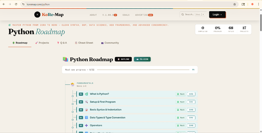Mark Data Types & Type Conversion as DONE
Screen dimensions: 262x133
pyautogui.click(x=191, y=118)
